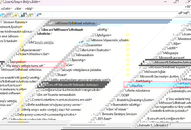Click the Real-time Protection folder icon
The height and width of the screenshot is (130, 191).
click(x=79, y=50)
